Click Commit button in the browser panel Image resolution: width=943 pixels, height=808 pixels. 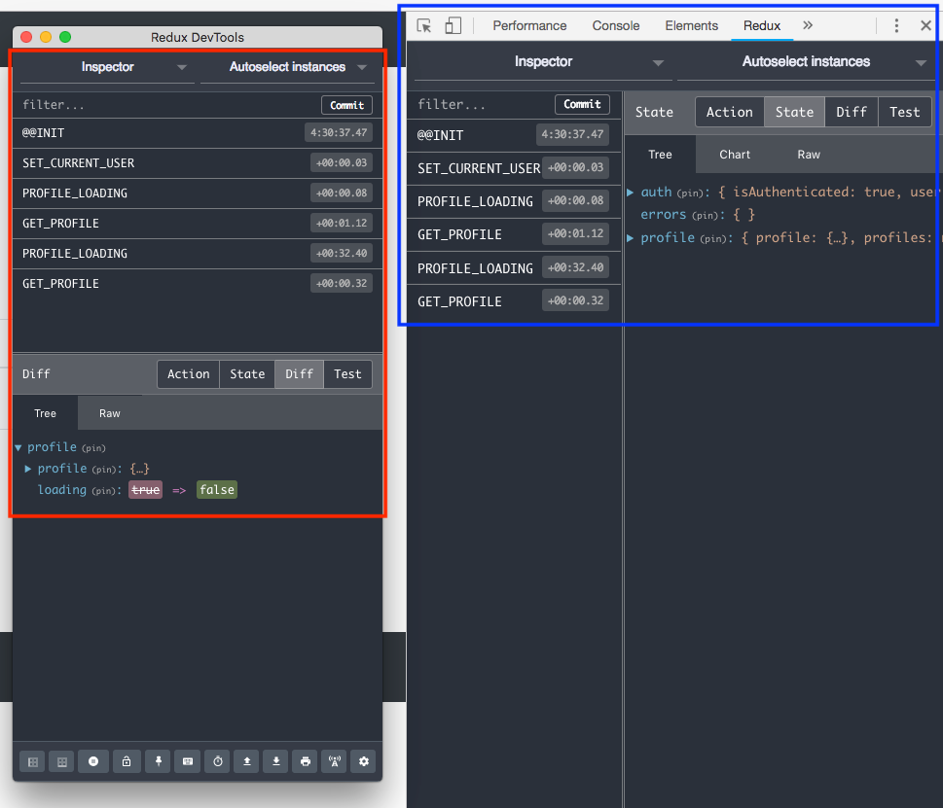582,104
